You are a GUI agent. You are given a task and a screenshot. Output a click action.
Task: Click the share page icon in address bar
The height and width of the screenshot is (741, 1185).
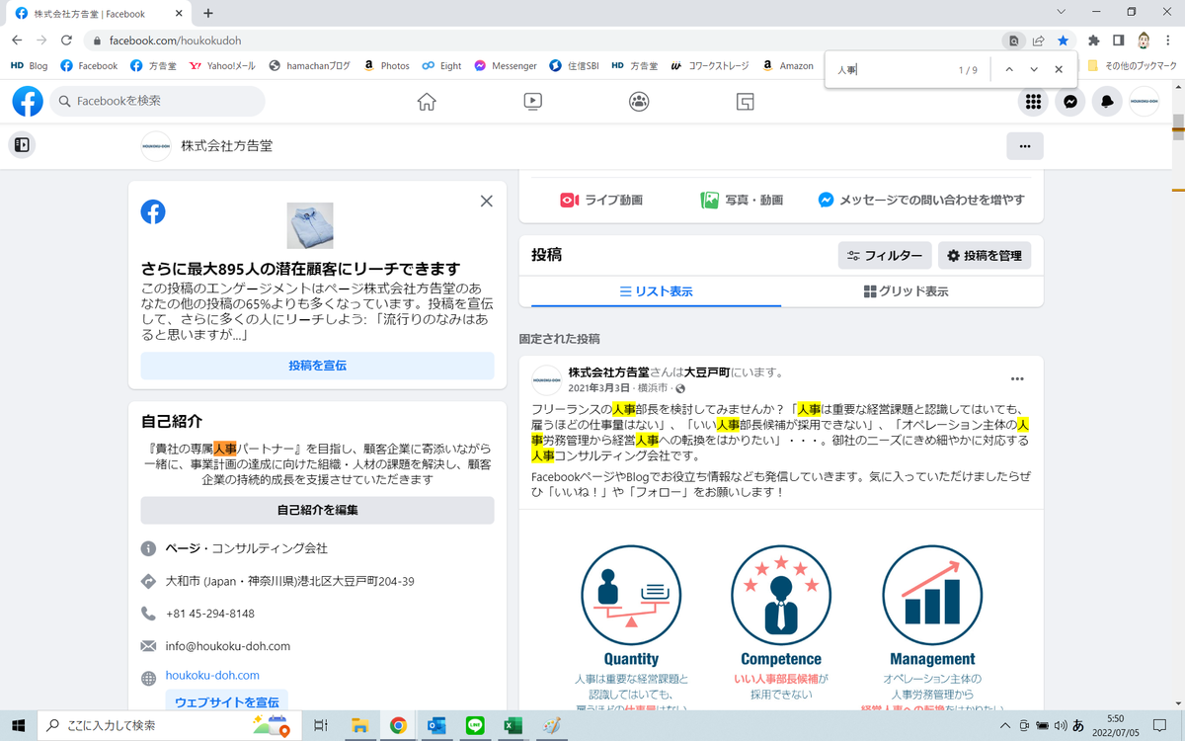(1039, 41)
